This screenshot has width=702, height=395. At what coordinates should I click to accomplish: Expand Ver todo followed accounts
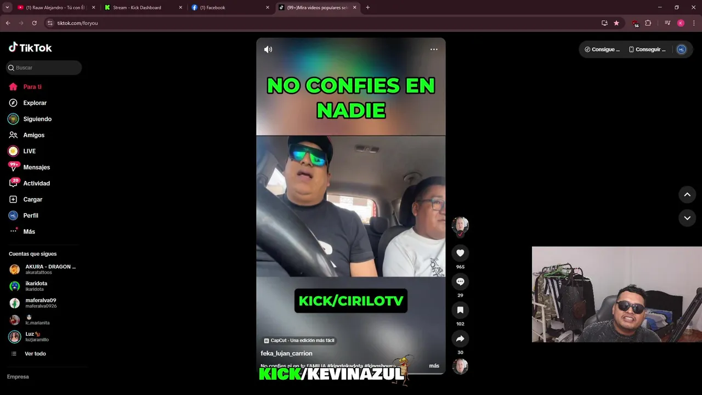(35, 354)
